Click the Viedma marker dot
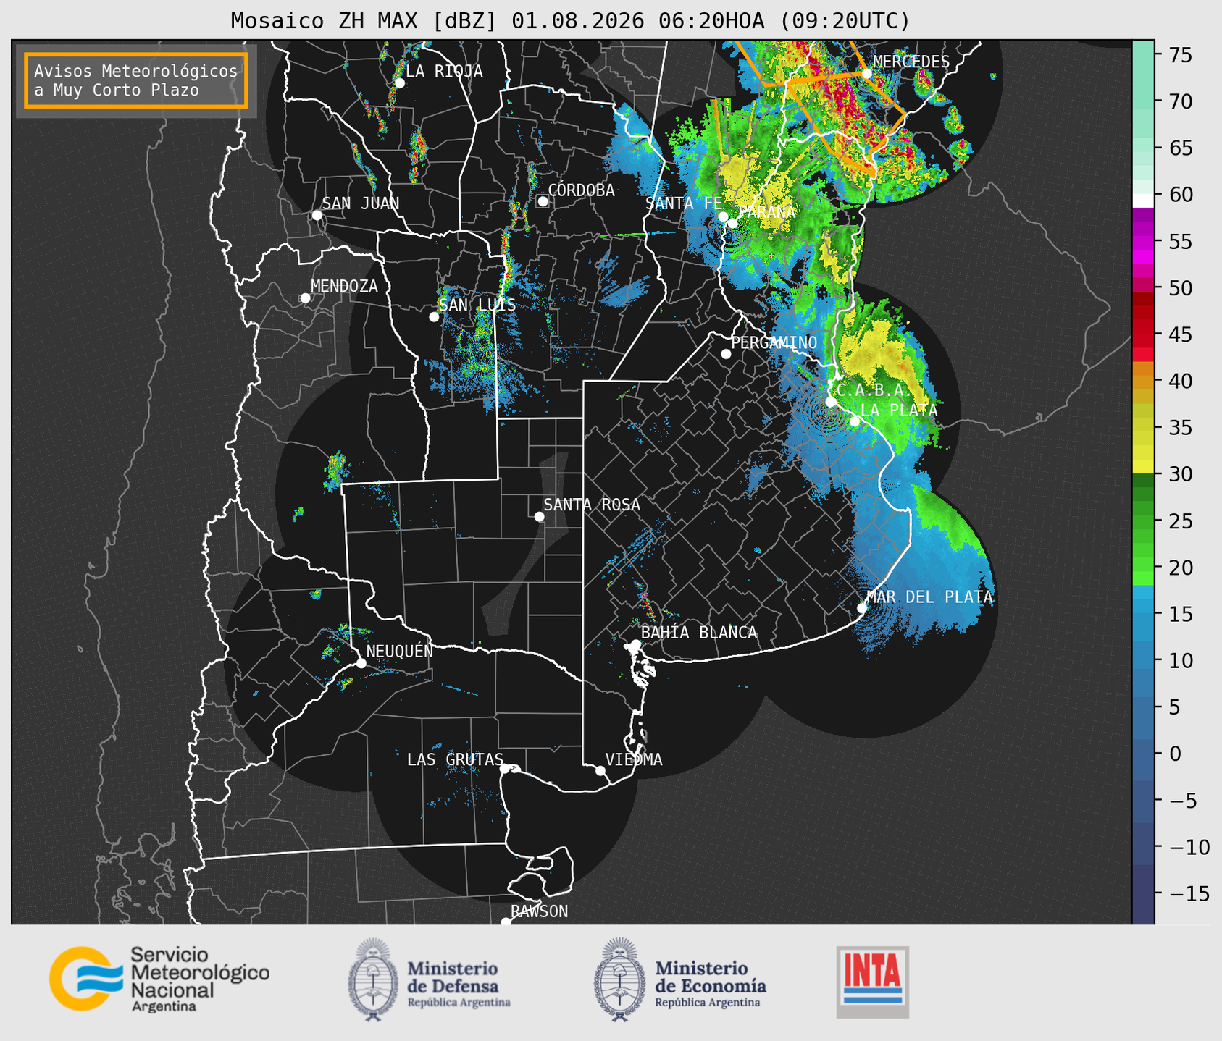 click(600, 770)
